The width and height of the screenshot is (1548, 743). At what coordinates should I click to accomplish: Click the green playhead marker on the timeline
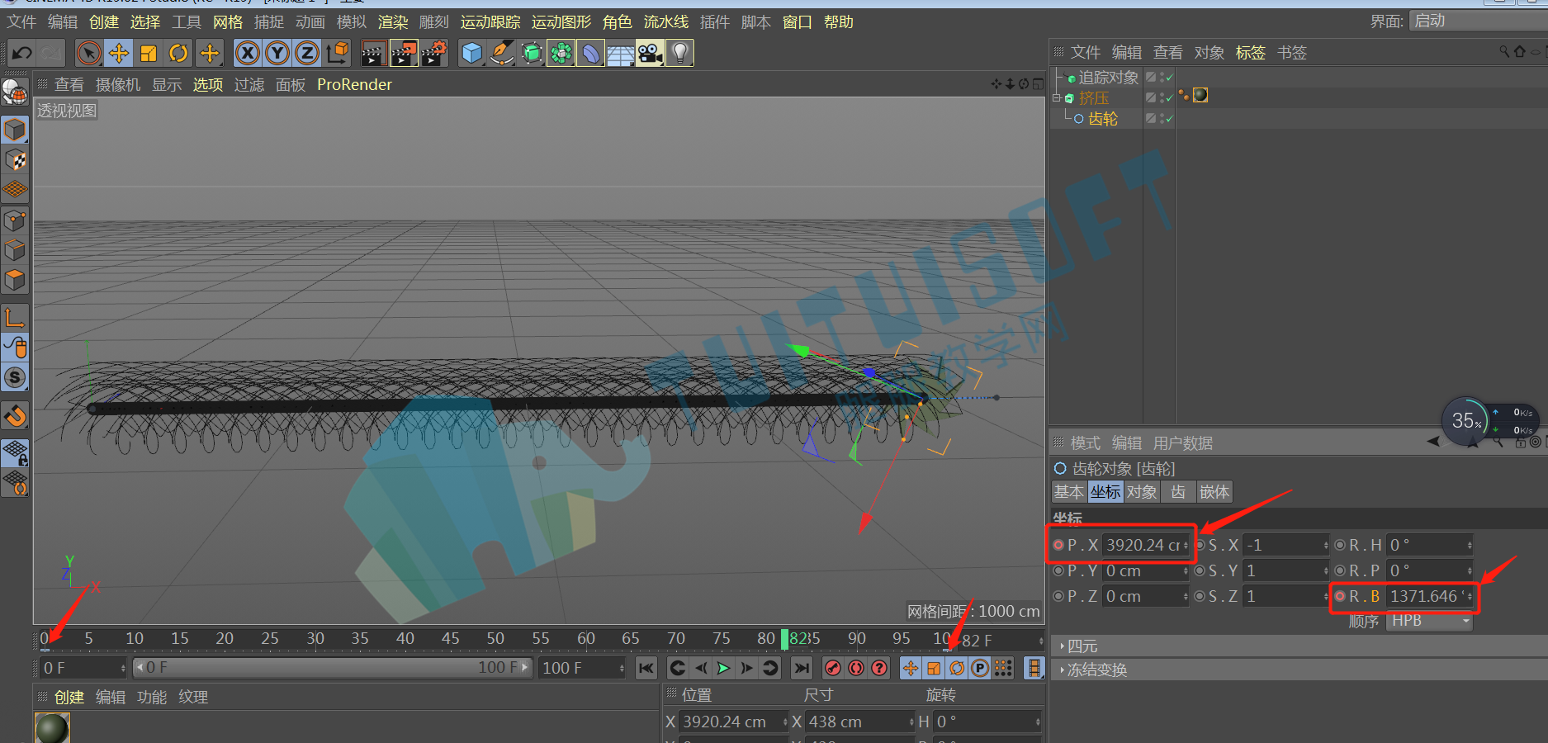(x=785, y=639)
